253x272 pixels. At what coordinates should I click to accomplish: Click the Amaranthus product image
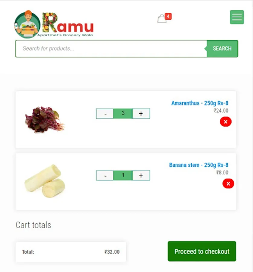tap(45, 119)
